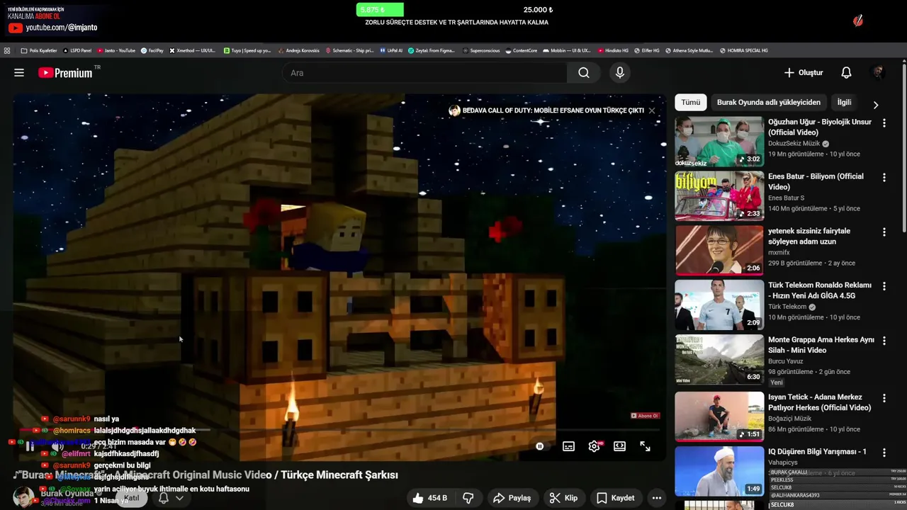Open Janto - YouTube bookmark
Viewport: 907px width, 510px height.
116,50
